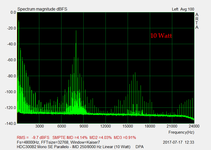The height and width of the screenshot is (150, 211).
Task: Click the 15000 frequency axis label
Action: pyautogui.click(x=128, y=126)
